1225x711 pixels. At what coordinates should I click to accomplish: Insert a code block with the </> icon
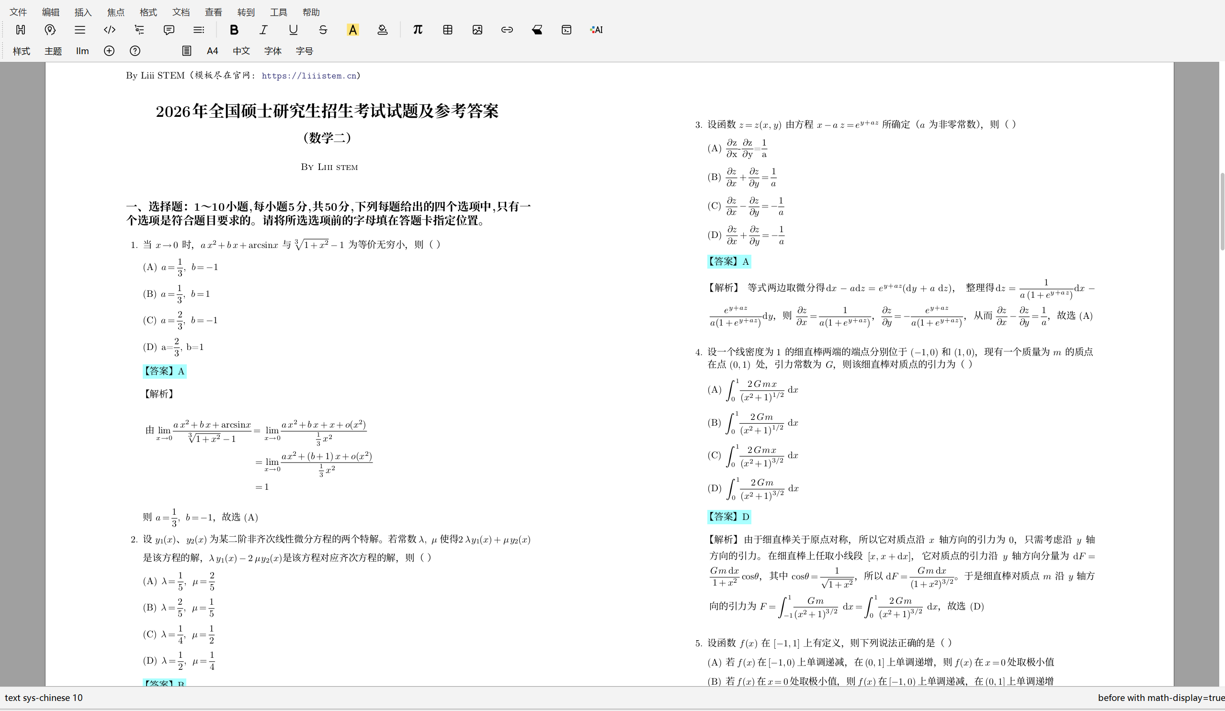coord(109,30)
